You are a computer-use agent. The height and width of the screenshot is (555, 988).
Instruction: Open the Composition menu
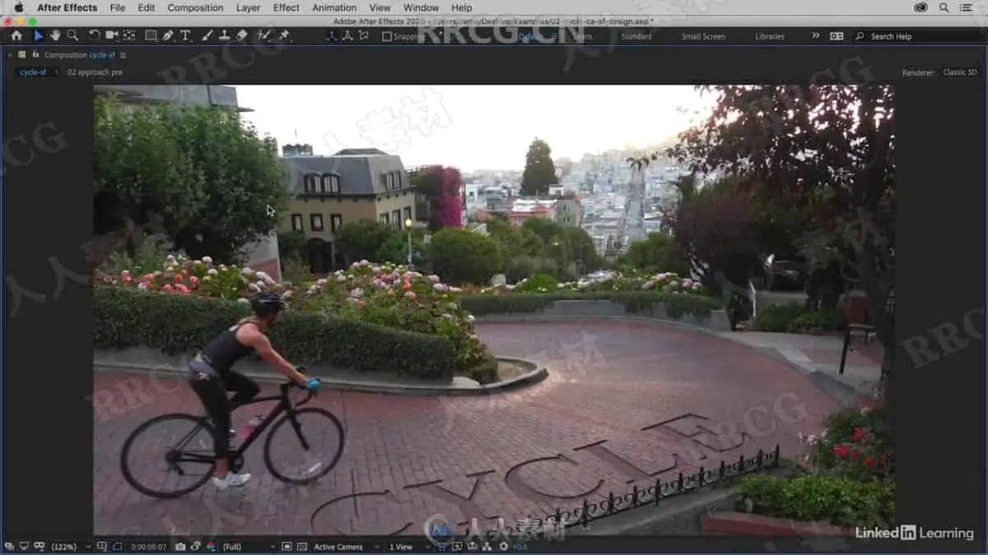pyautogui.click(x=195, y=7)
